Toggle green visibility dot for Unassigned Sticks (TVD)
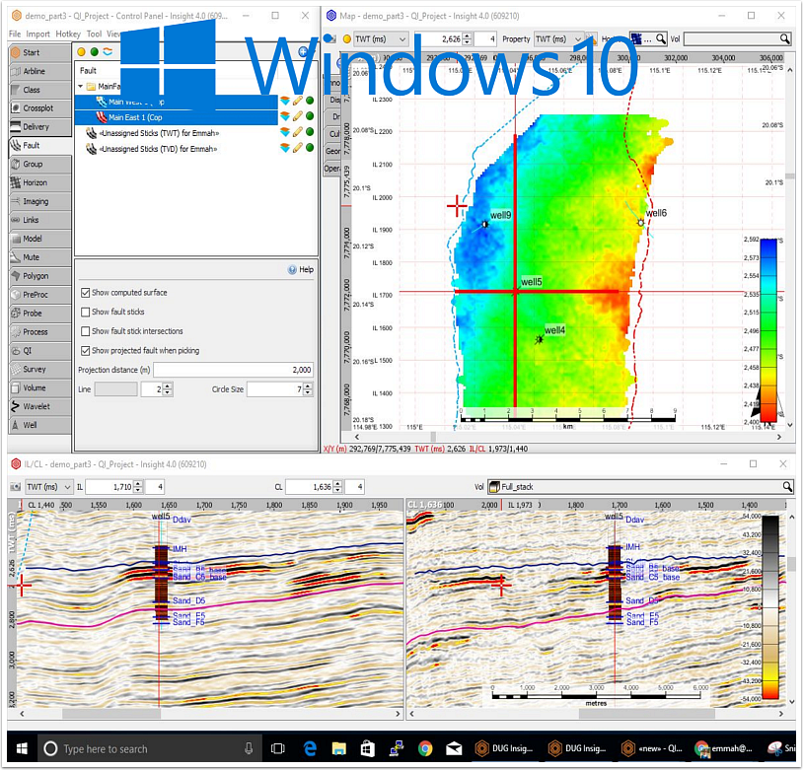 310,148
